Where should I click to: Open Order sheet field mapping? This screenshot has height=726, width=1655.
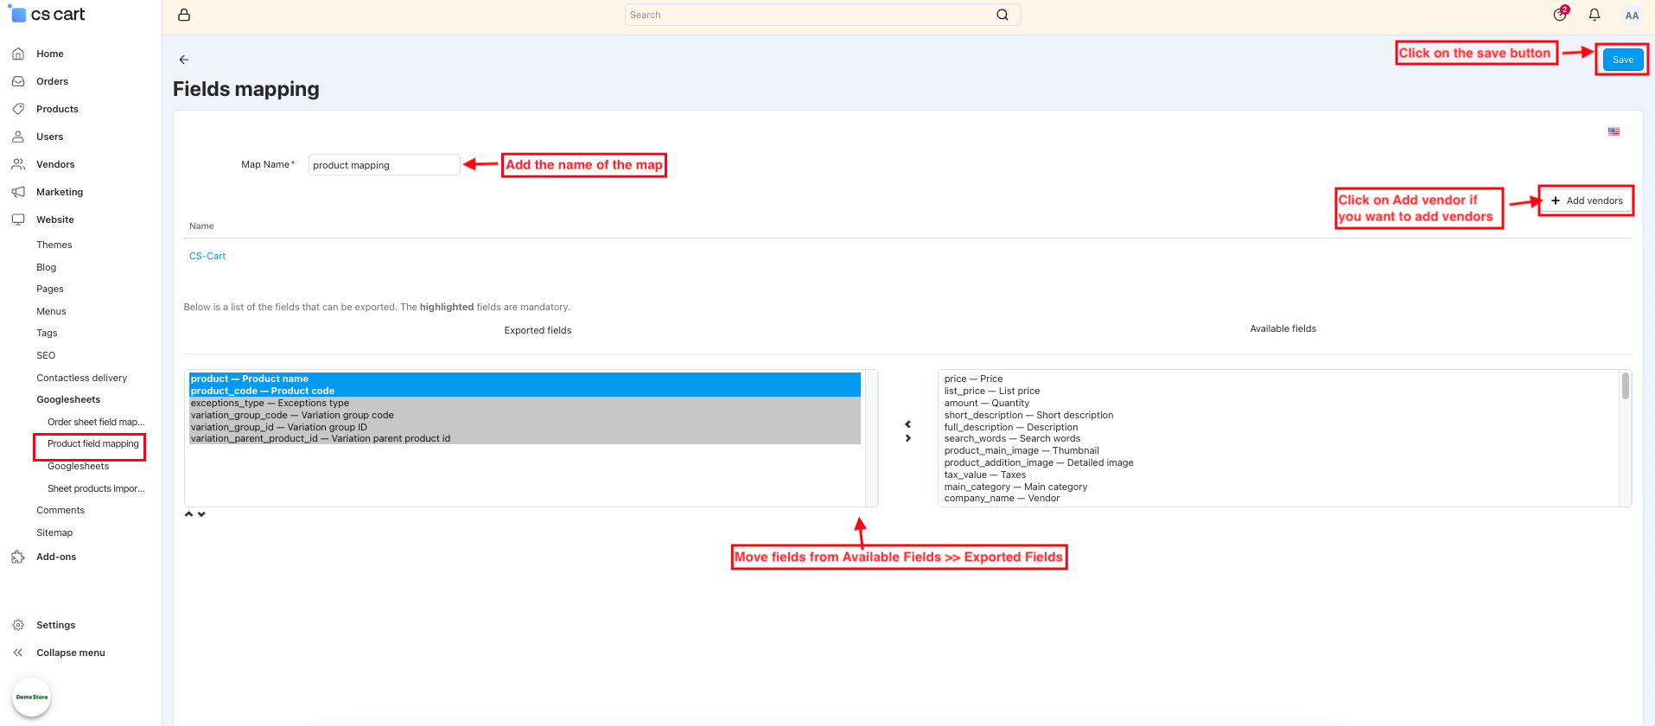96,422
